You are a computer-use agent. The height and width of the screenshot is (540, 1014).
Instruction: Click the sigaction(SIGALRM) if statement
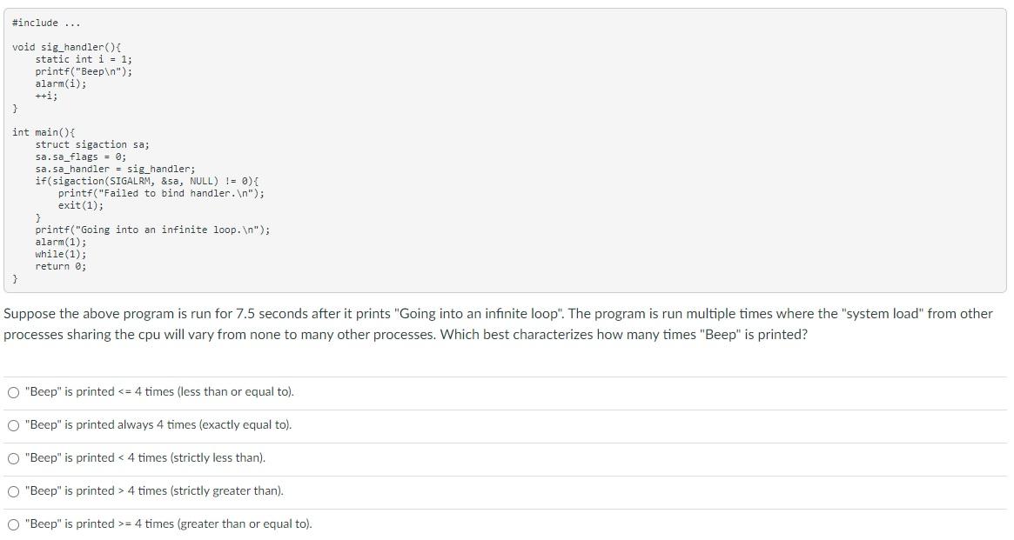pos(145,180)
